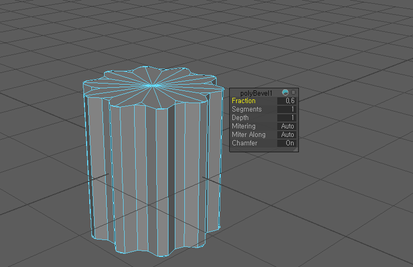
Task: Click the Mitering label
Action: point(243,126)
